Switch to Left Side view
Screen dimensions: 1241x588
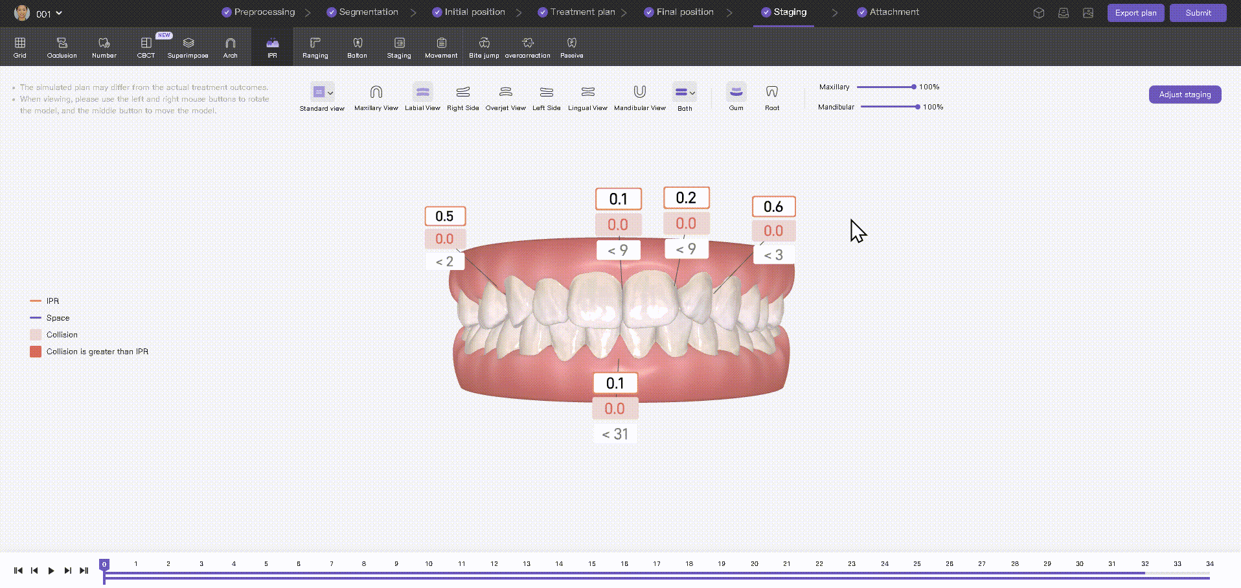(546, 97)
